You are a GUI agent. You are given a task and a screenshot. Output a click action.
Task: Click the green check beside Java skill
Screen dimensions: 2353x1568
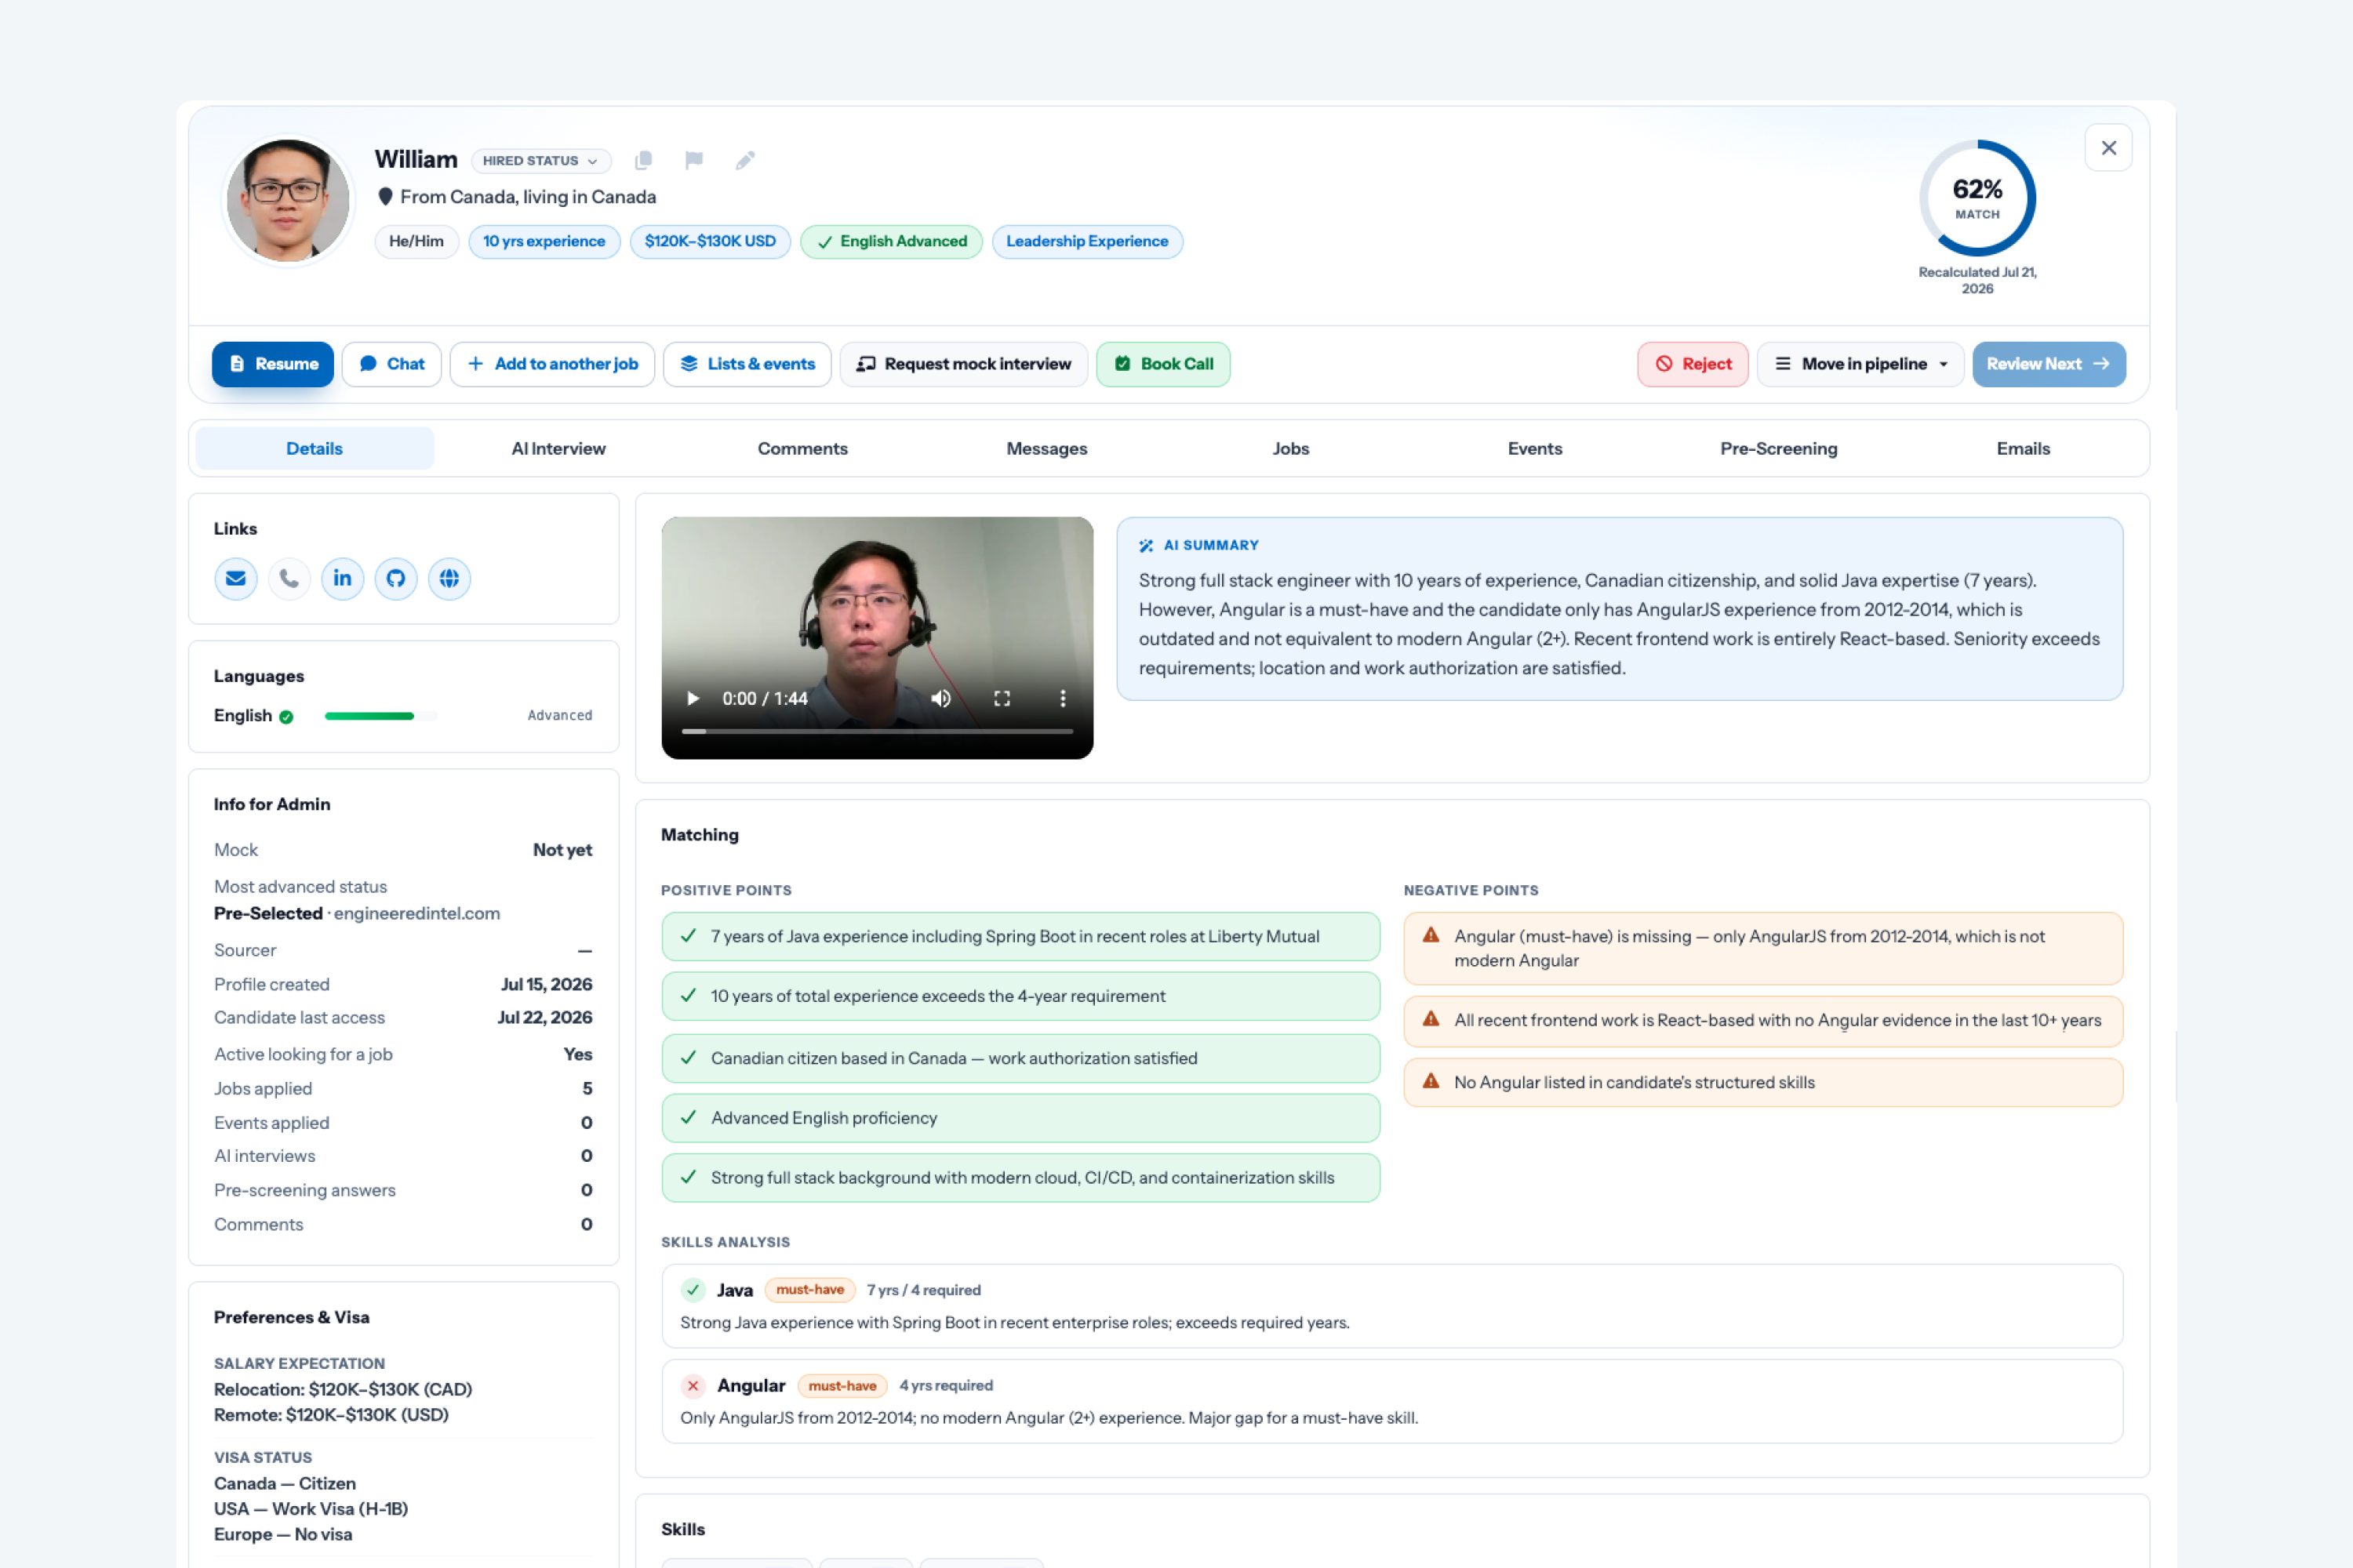coord(693,1290)
